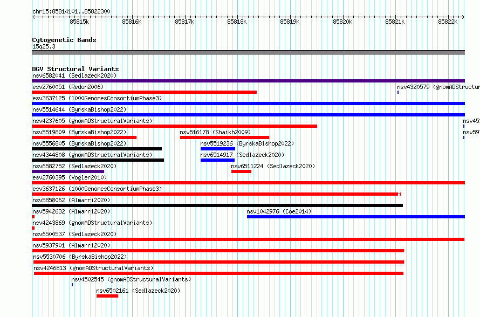The height and width of the screenshot is (317, 480).
Task: Select the red nsv5937901 variant bar
Action: point(218,251)
